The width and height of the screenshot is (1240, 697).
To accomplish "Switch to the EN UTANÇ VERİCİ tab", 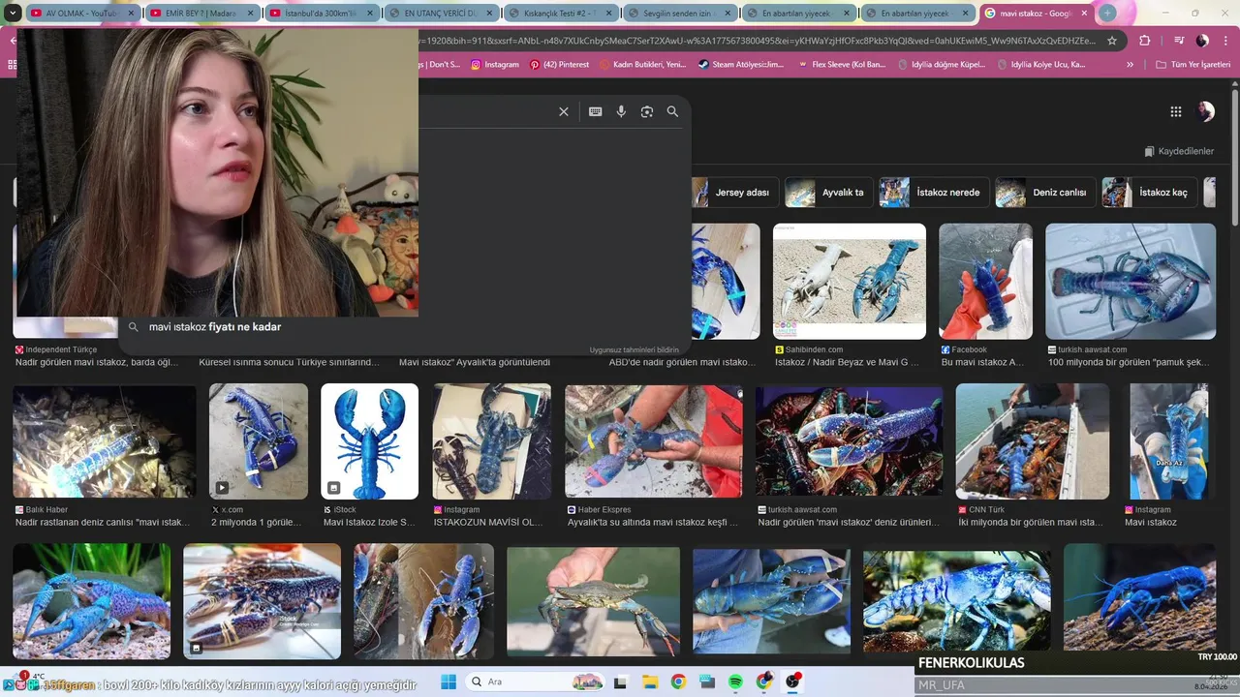I will tap(442, 14).
